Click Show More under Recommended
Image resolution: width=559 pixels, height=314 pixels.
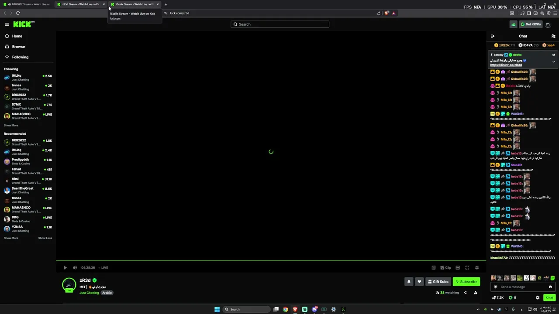11,238
